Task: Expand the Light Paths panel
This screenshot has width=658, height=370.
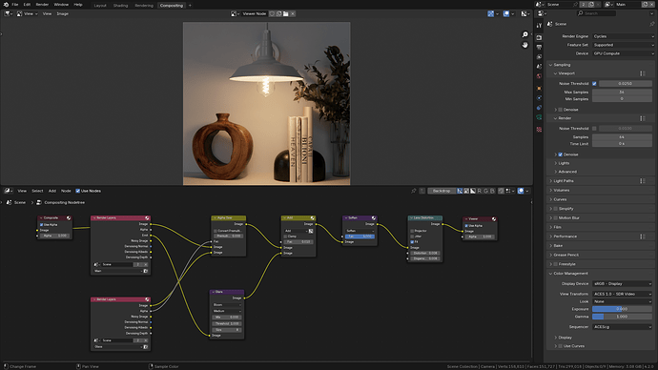Action: (563, 181)
